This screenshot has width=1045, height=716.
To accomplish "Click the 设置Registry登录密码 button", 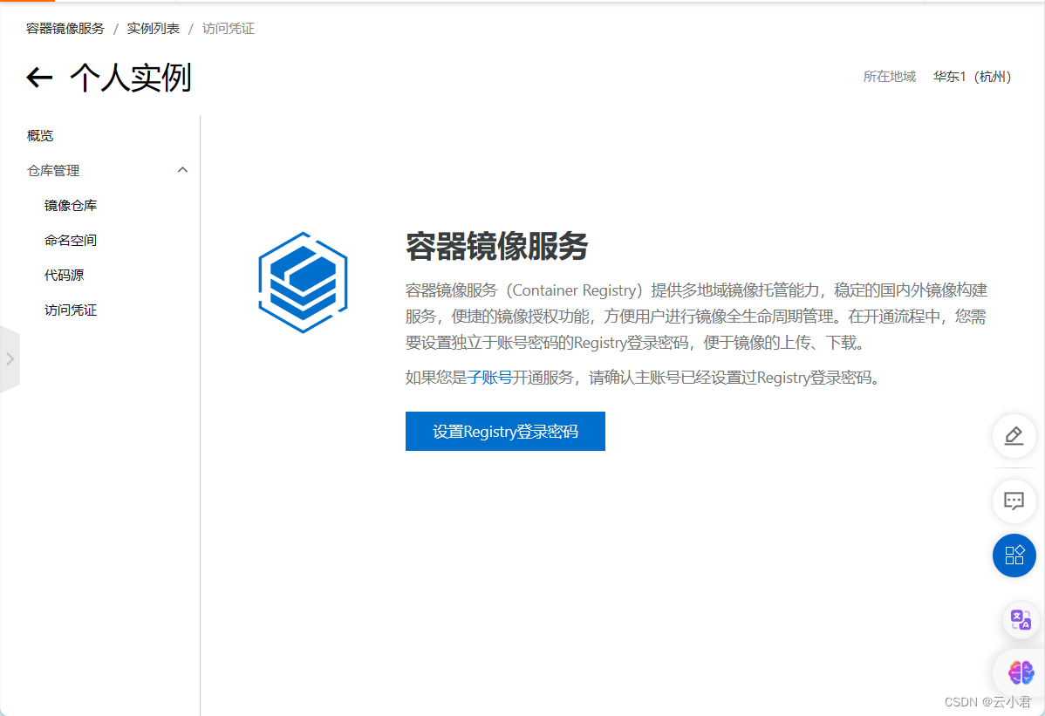I will (x=505, y=431).
